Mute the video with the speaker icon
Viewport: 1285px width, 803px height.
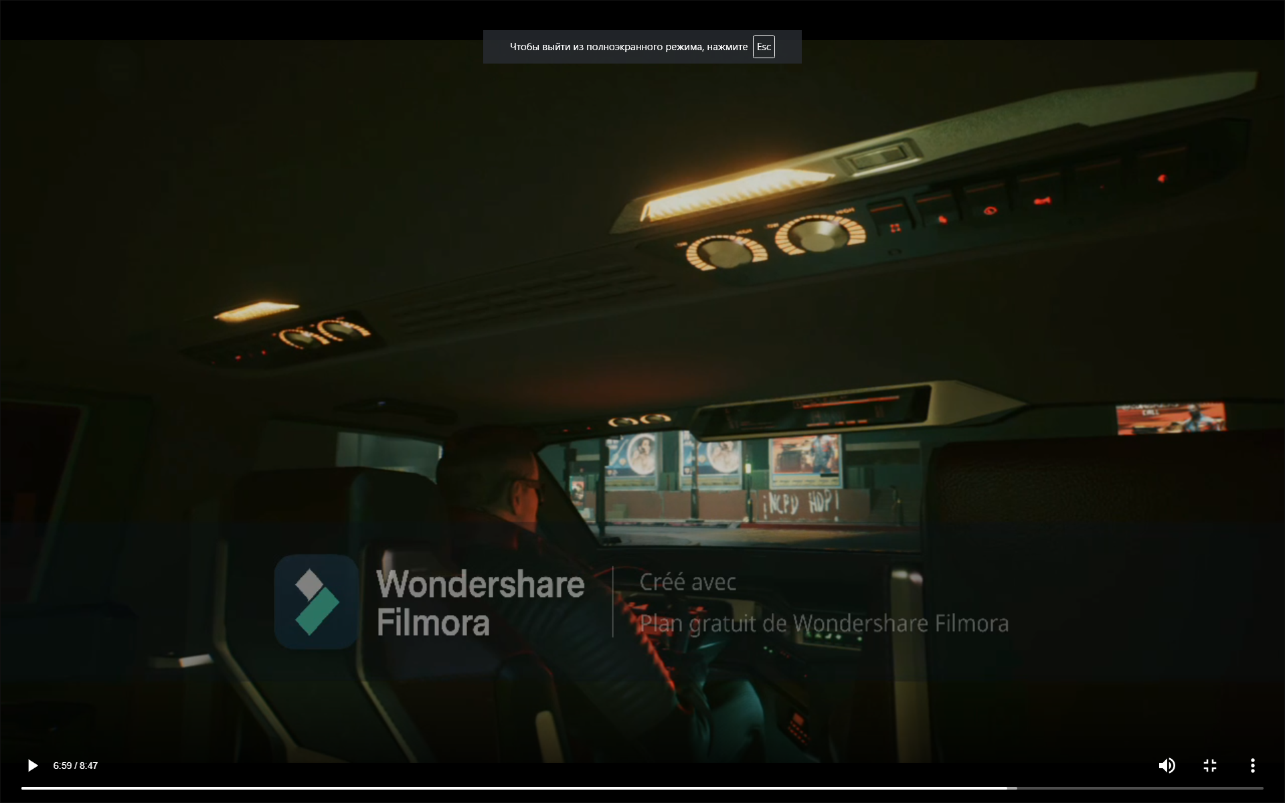1167,766
